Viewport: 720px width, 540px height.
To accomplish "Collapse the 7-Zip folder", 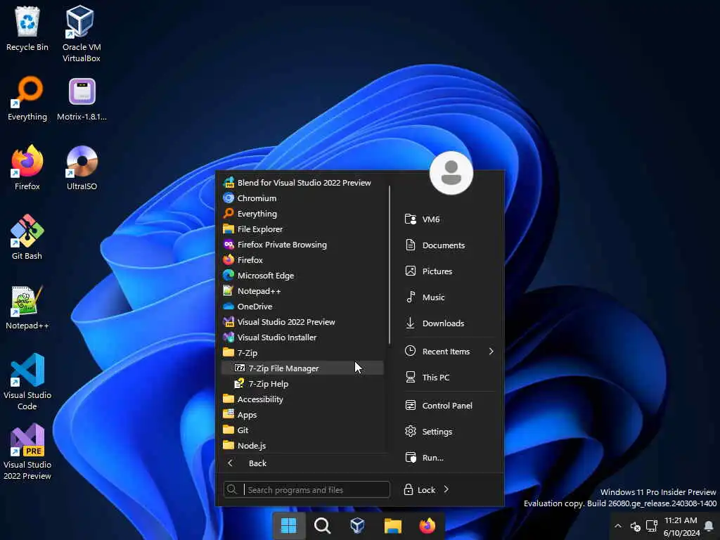I will [302, 353].
